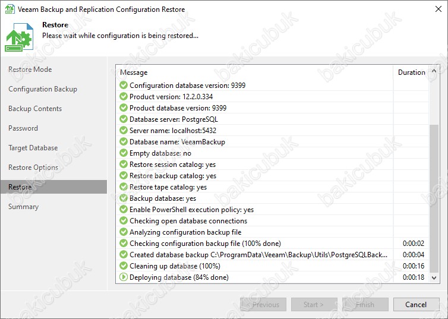
Task: Click the Cancel button
Action: coord(416,304)
